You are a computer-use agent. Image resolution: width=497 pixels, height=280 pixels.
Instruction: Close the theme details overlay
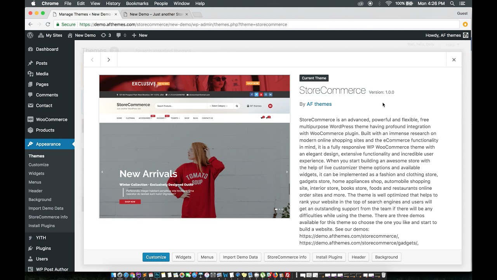[x=454, y=59]
